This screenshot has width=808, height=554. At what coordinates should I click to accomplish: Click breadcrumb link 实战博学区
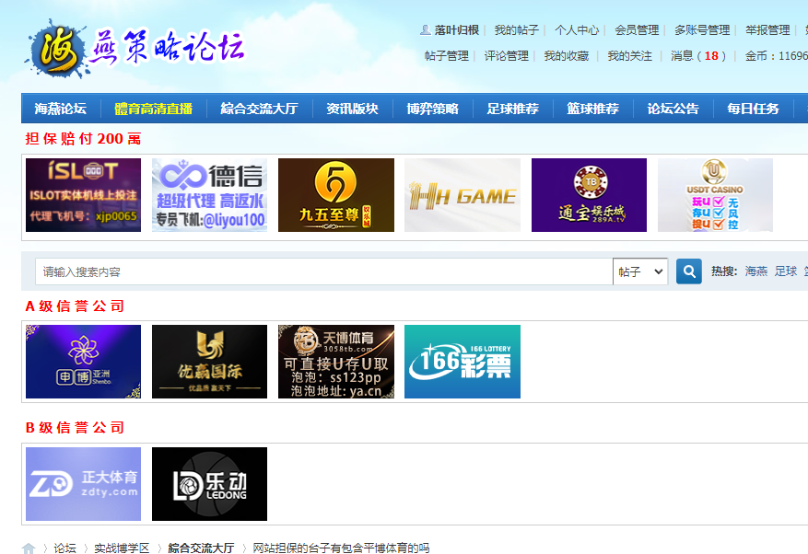(x=122, y=548)
